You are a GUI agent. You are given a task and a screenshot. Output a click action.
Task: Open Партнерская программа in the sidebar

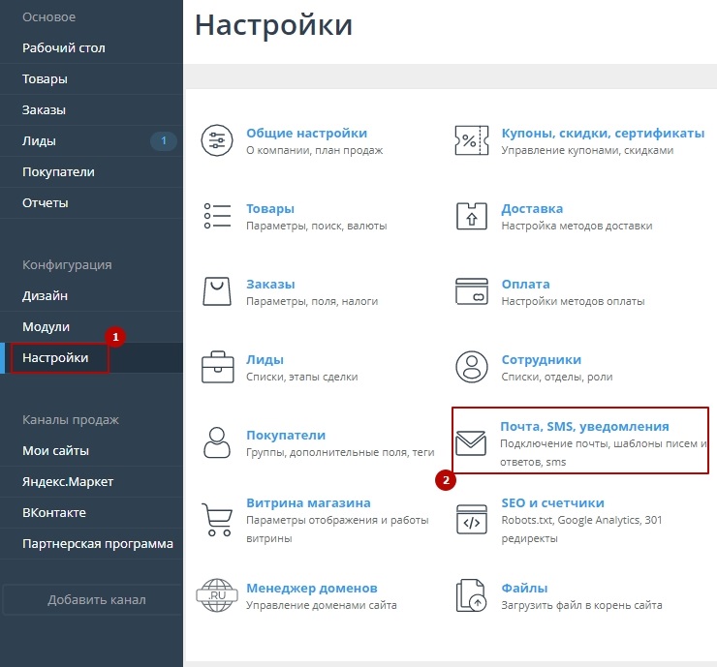click(98, 543)
